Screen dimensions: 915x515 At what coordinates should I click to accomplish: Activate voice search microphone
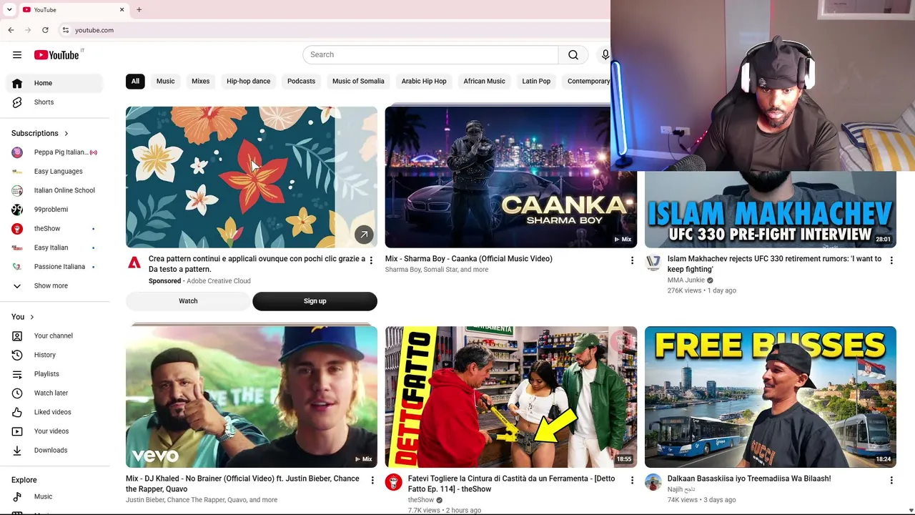coord(605,55)
